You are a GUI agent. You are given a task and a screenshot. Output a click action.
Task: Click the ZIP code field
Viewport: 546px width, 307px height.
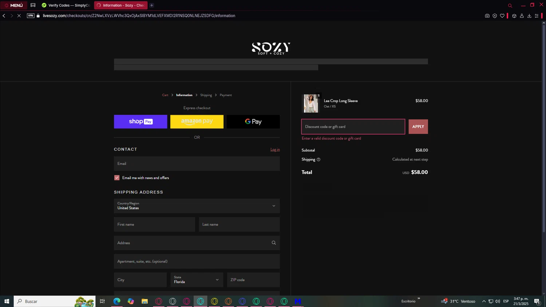[x=253, y=280]
